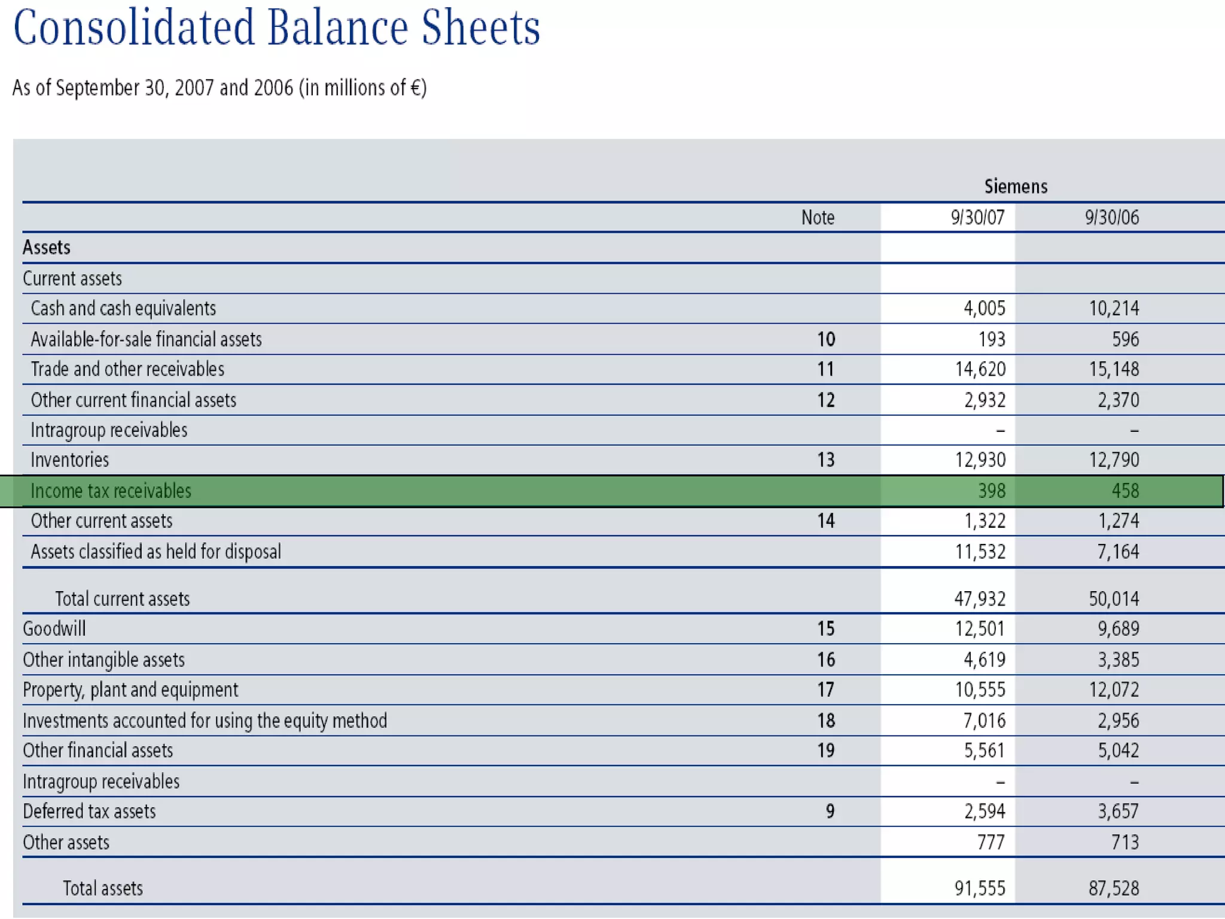Image resolution: width=1225 pixels, height=919 pixels.
Task: Click the Property, plant and equipment label
Action: click(x=130, y=690)
